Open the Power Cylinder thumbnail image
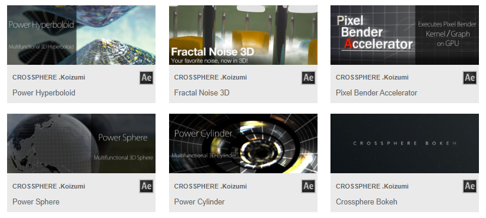 coord(243,144)
